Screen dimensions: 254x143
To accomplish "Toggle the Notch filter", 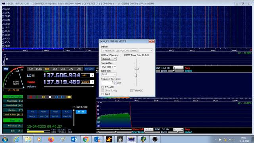I will pos(55,116).
